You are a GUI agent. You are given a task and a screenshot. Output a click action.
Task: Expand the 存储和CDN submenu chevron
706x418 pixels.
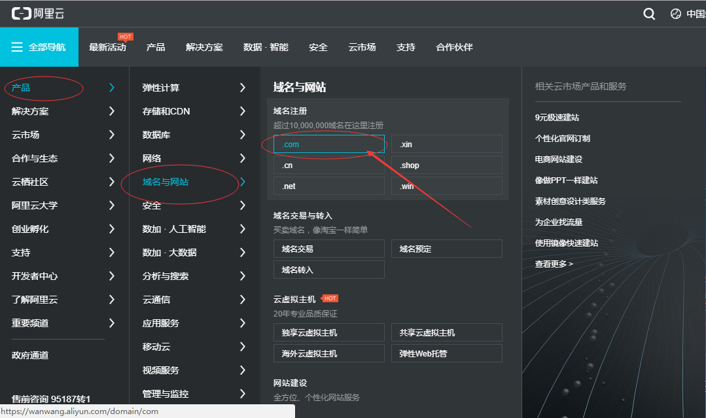click(243, 111)
